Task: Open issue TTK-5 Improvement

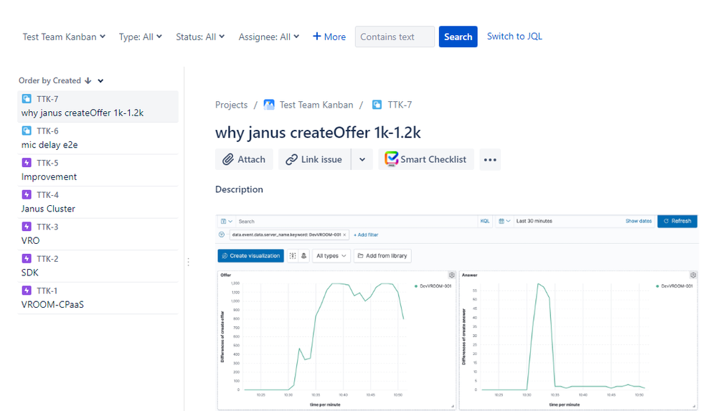Action: pos(98,170)
